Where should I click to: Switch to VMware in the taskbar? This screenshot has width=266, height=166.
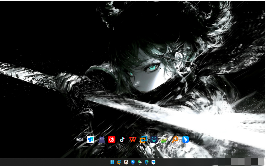(119, 162)
